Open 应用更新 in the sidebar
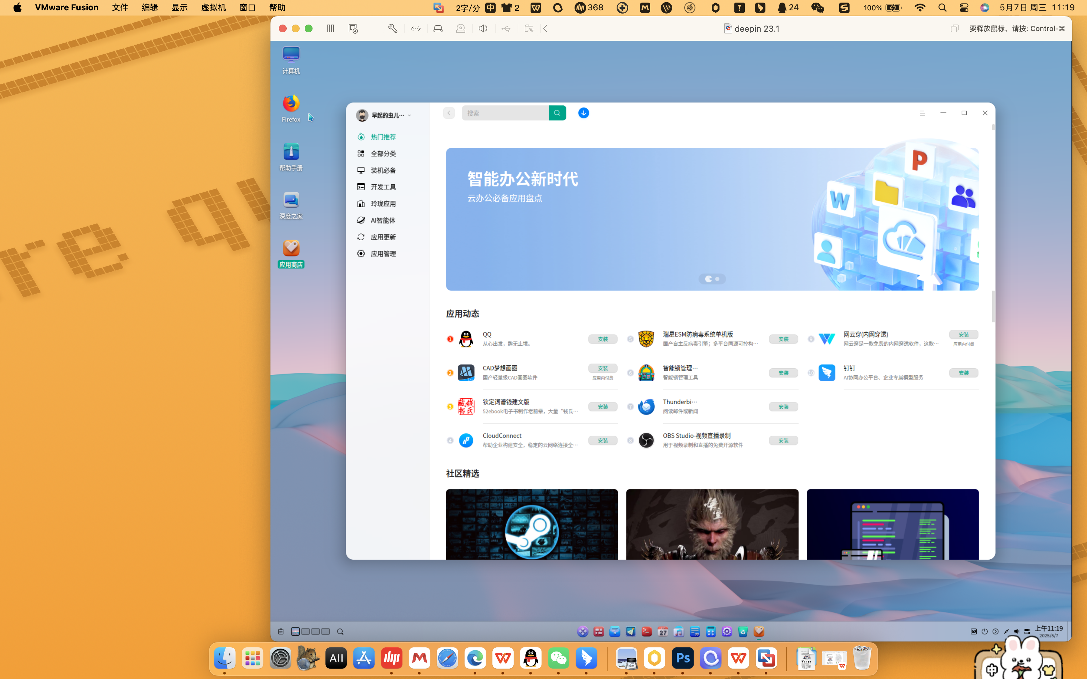Image resolution: width=1087 pixels, height=679 pixels. [383, 237]
